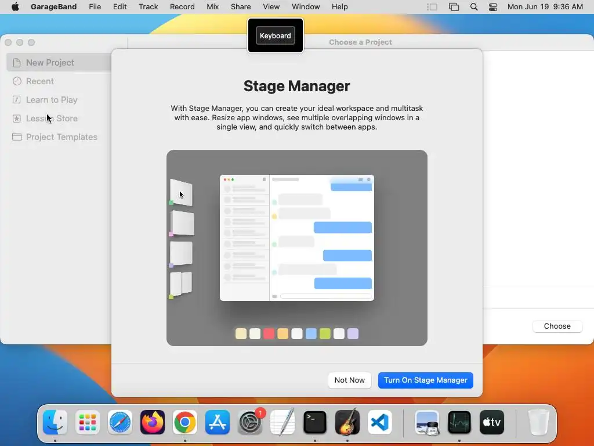Screen dimensions: 594x446
Task: Open TextEdit from the Dock
Action: pos(282,422)
